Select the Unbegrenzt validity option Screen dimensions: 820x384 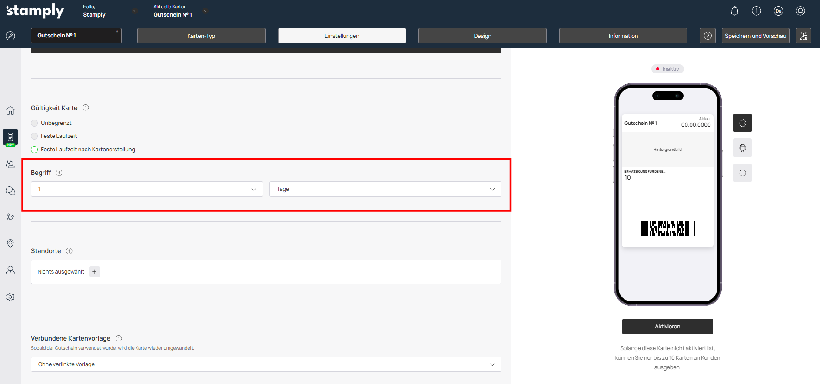35,123
